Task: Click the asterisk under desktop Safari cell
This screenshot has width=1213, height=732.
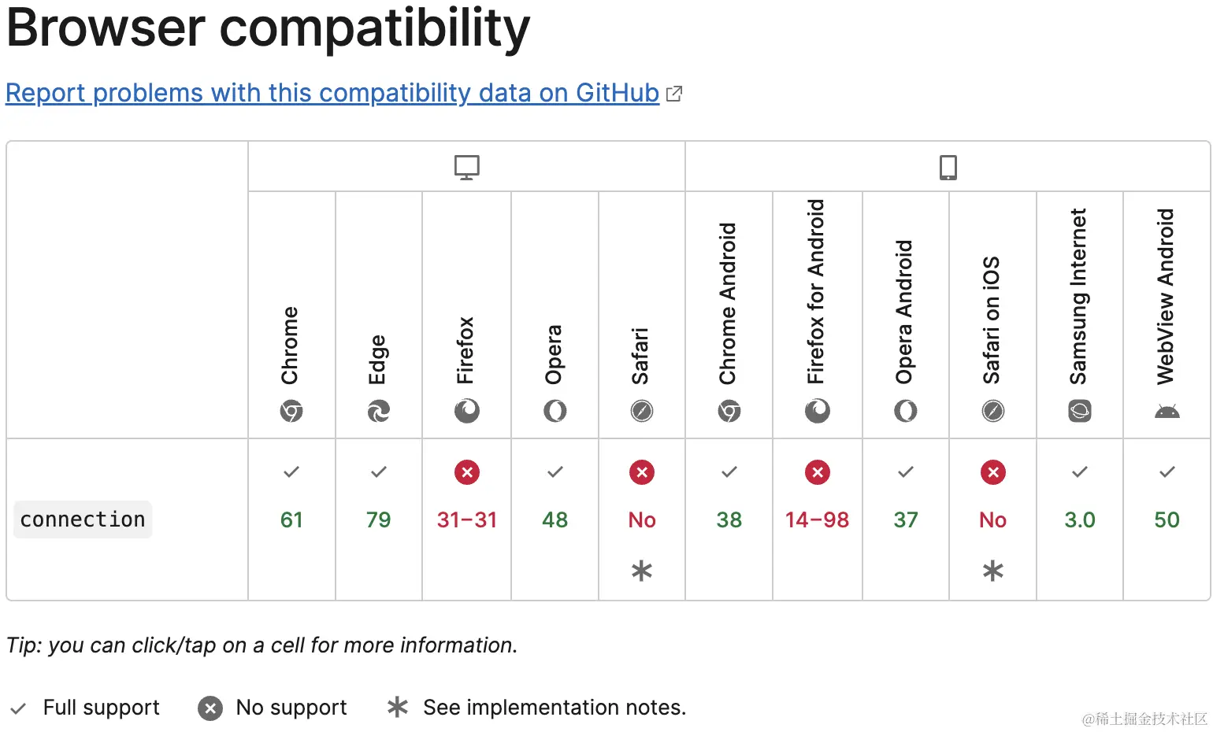Action: [642, 571]
